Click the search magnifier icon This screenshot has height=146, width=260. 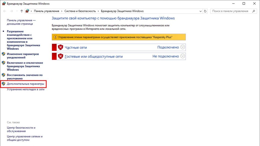[x=254, y=11]
